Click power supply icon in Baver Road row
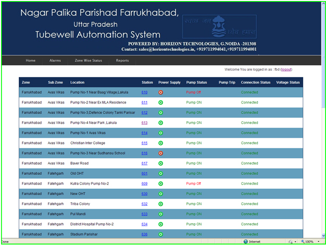This screenshot has width=326, height=245. 160,163
